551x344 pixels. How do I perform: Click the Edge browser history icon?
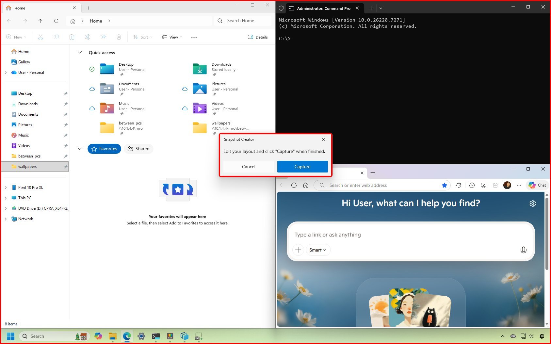[472, 185]
